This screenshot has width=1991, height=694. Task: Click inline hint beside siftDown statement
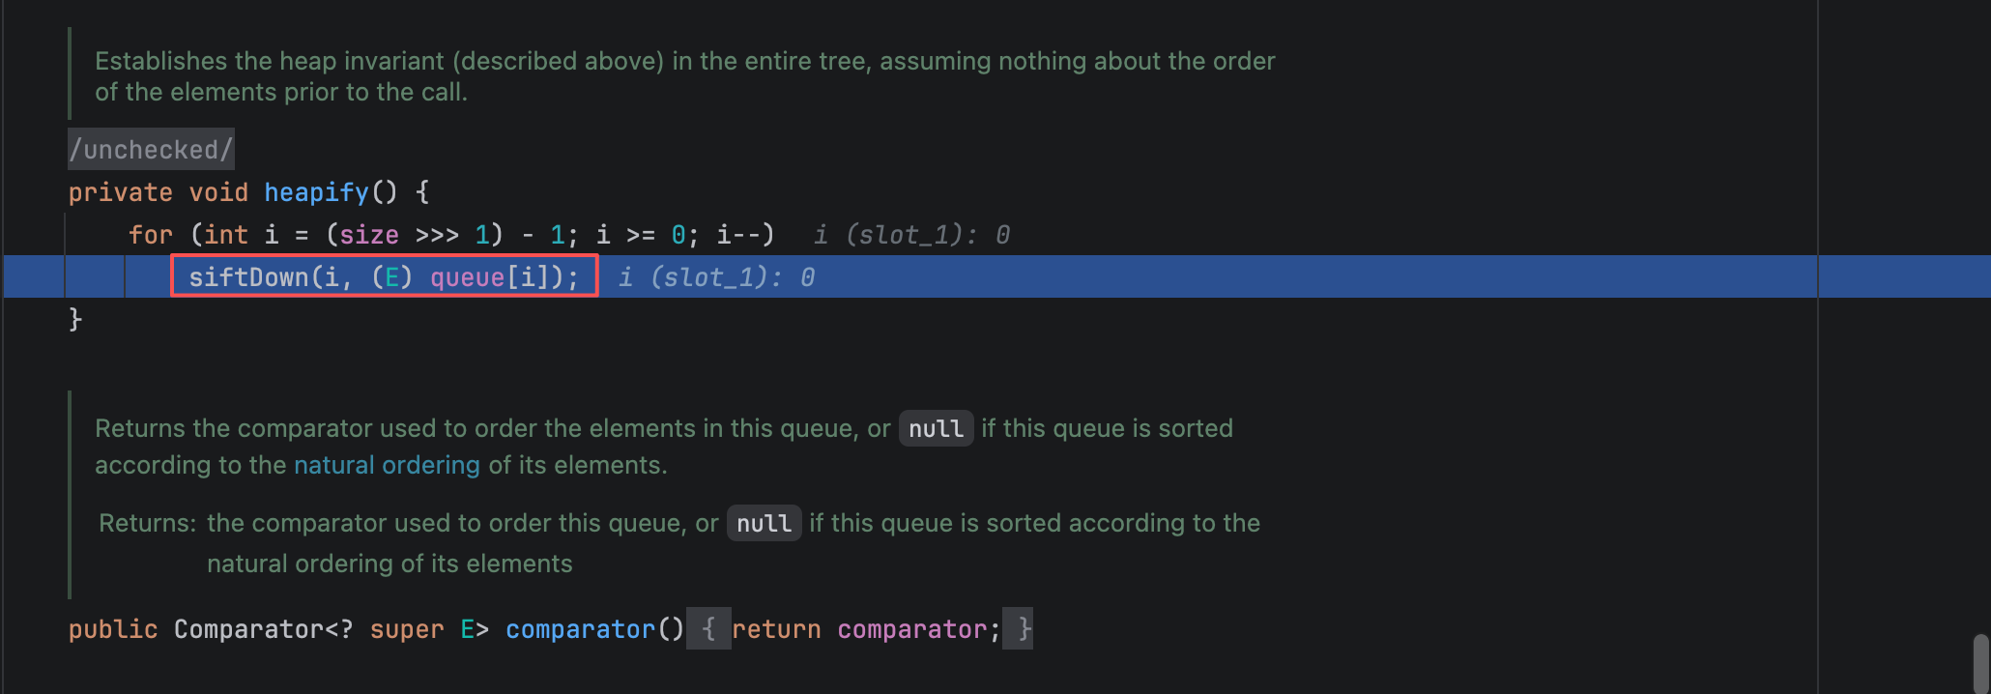coord(716,277)
